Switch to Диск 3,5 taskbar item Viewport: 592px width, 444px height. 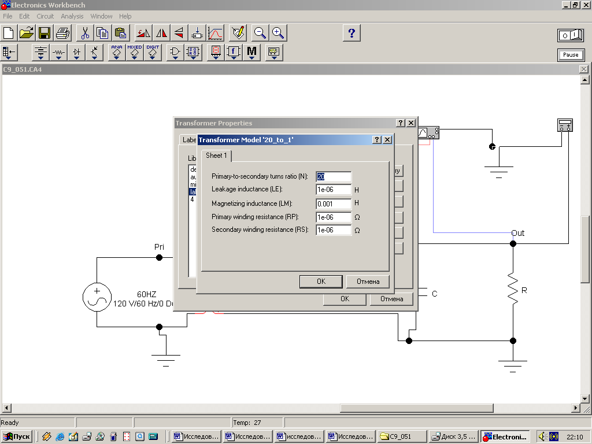tap(454, 436)
